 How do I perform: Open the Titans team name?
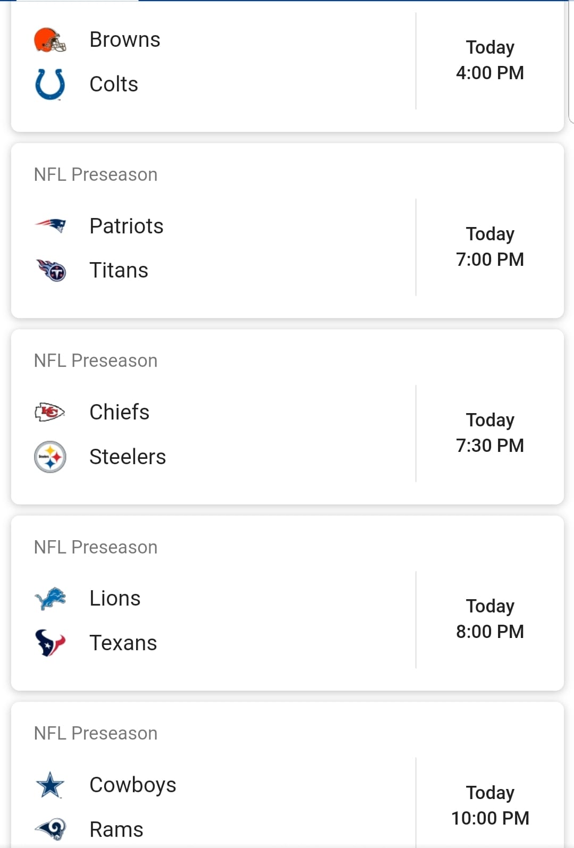(x=119, y=270)
